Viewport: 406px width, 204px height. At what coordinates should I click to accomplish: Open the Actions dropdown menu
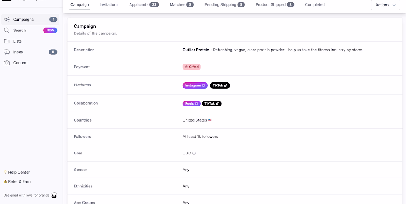coord(385,5)
